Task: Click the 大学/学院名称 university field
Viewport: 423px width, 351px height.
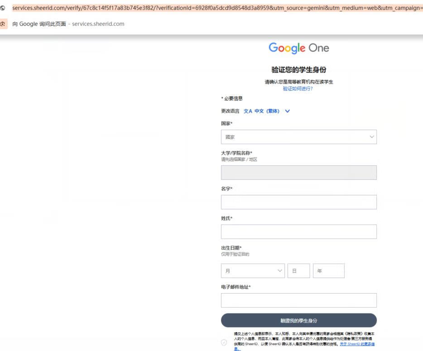Action: 298,173
